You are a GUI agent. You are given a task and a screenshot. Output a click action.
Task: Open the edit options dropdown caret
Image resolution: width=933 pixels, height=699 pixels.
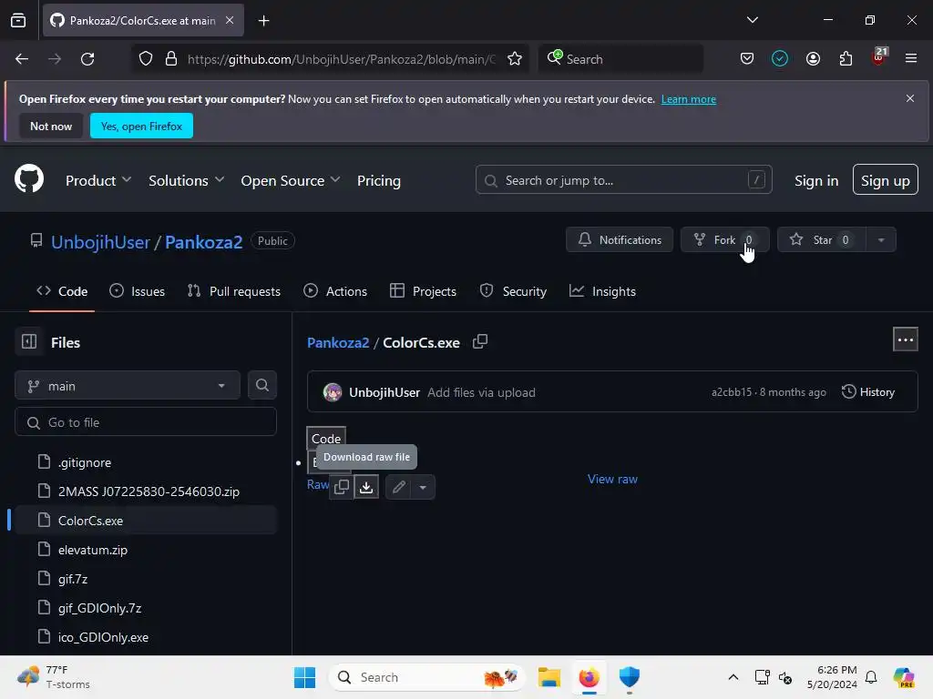(423, 487)
